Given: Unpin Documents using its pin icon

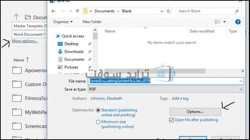Looking at the screenshot, I should click(x=90, y=59).
